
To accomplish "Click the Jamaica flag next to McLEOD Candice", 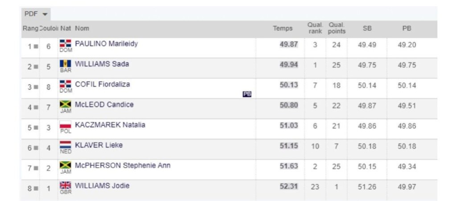I will tap(65, 104).
